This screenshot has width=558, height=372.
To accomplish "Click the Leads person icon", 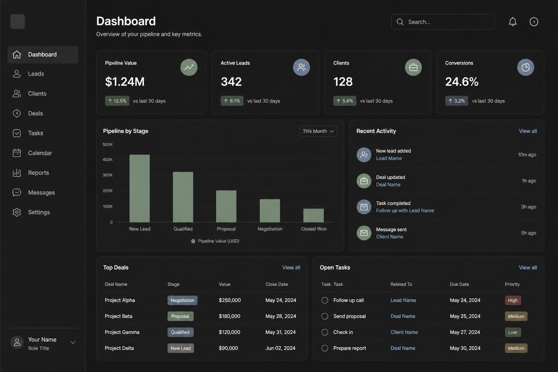I will pos(17,74).
